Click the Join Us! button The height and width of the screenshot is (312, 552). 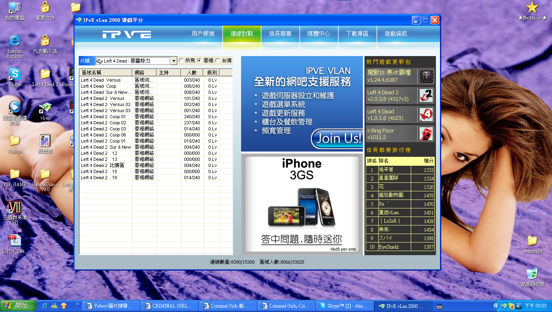[x=337, y=139]
